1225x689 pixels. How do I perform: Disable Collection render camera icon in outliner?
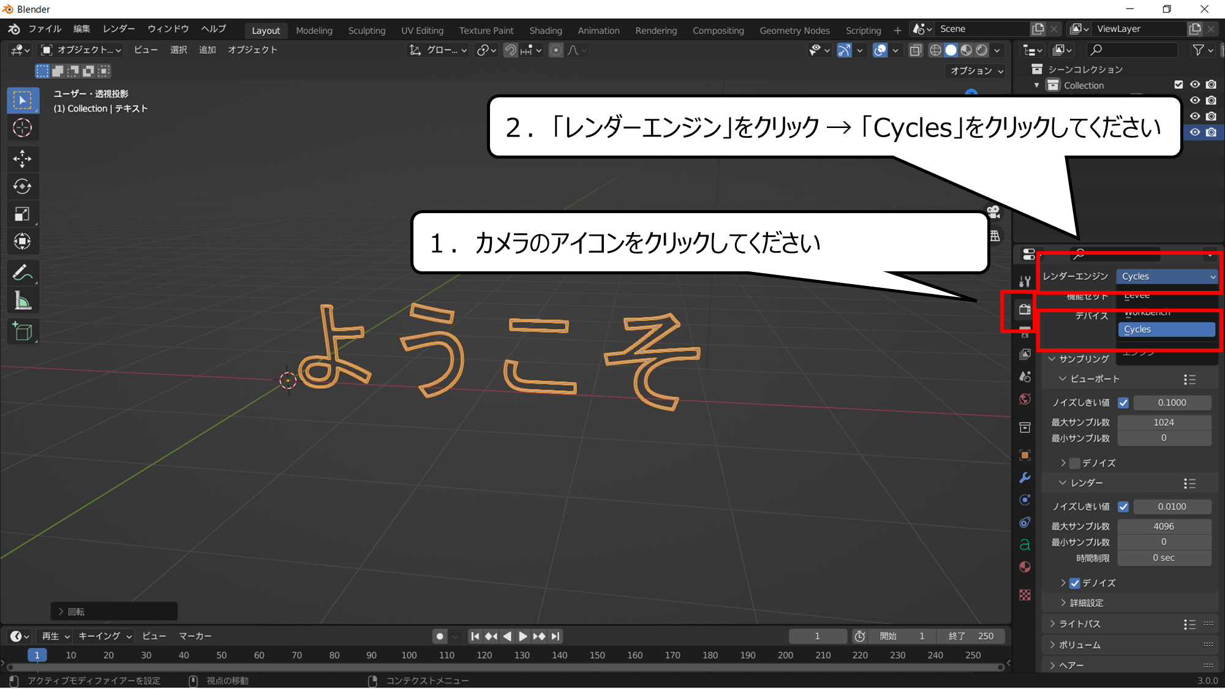click(x=1211, y=85)
